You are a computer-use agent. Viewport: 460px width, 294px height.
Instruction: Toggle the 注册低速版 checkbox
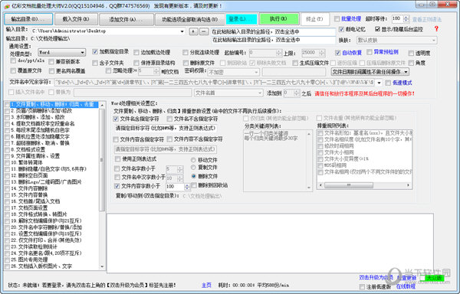tap(363, 286)
